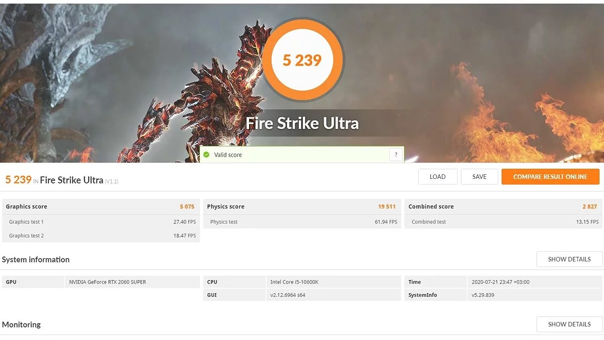Viewport: 604px width, 340px height.
Task: Click the SAVE button
Action: pos(479,177)
